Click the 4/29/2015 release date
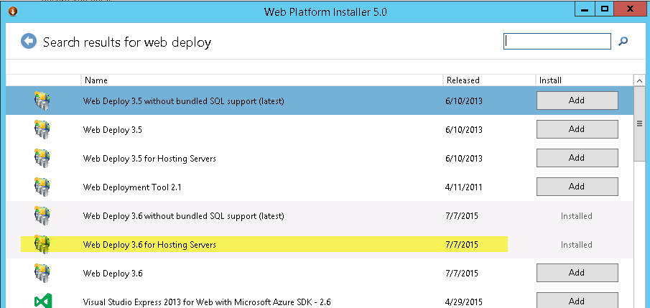The image size is (650, 308). pyautogui.click(x=464, y=302)
